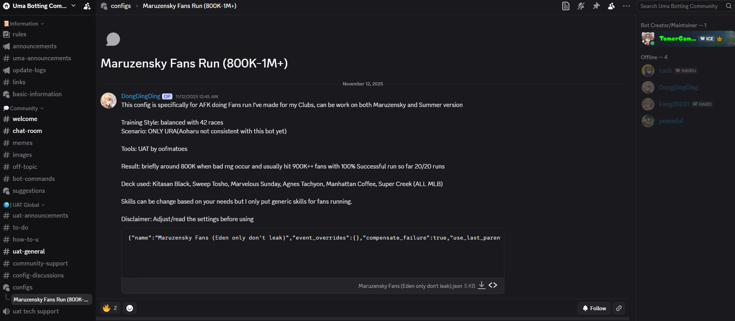Click the 'Training Style: balanced with 42 races' line
The height and width of the screenshot is (321, 735).
[172, 123]
